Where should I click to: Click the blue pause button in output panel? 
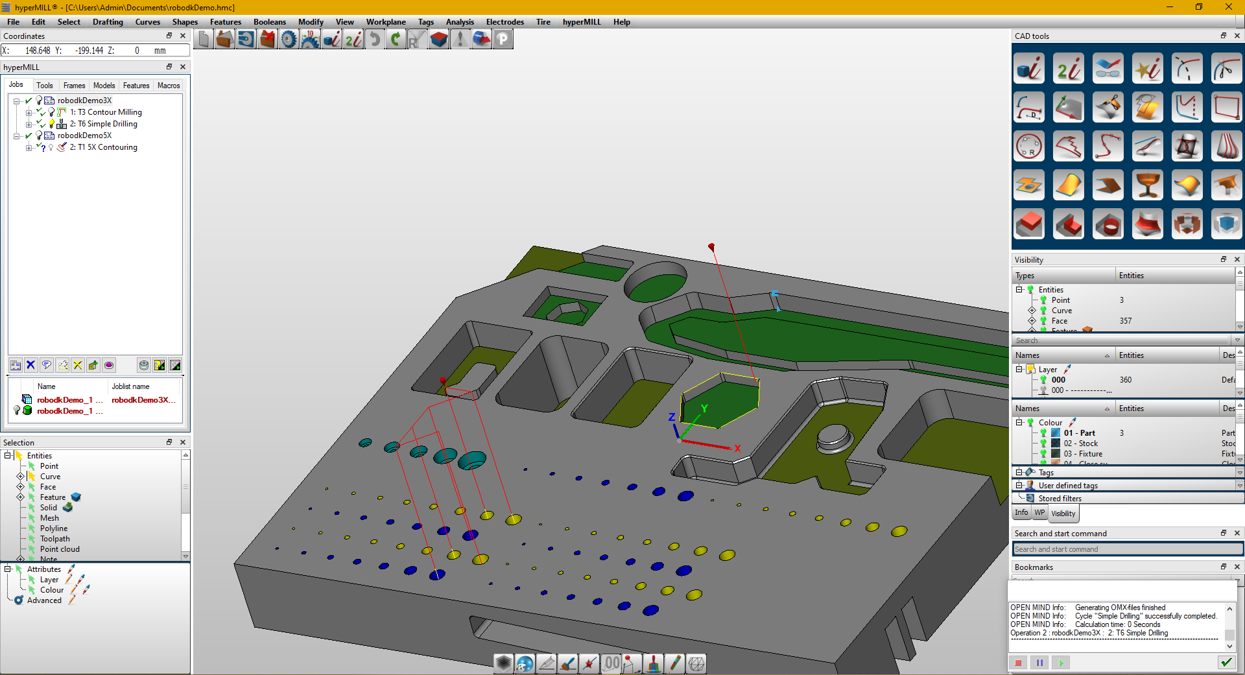[x=1039, y=663]
